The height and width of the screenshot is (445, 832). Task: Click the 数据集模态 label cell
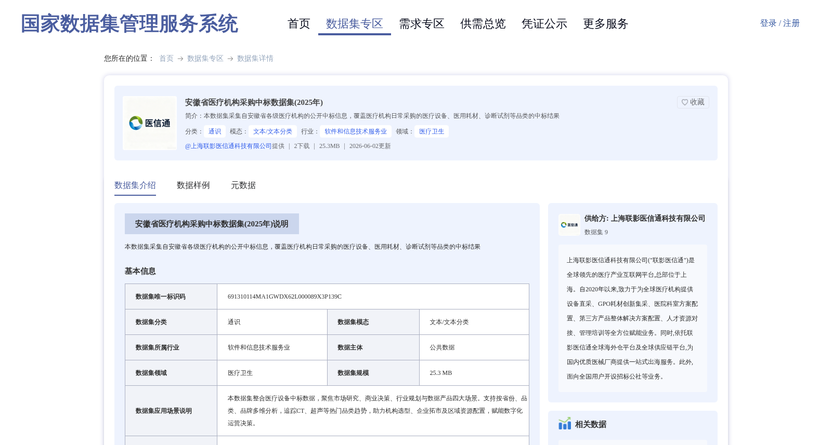373,322
